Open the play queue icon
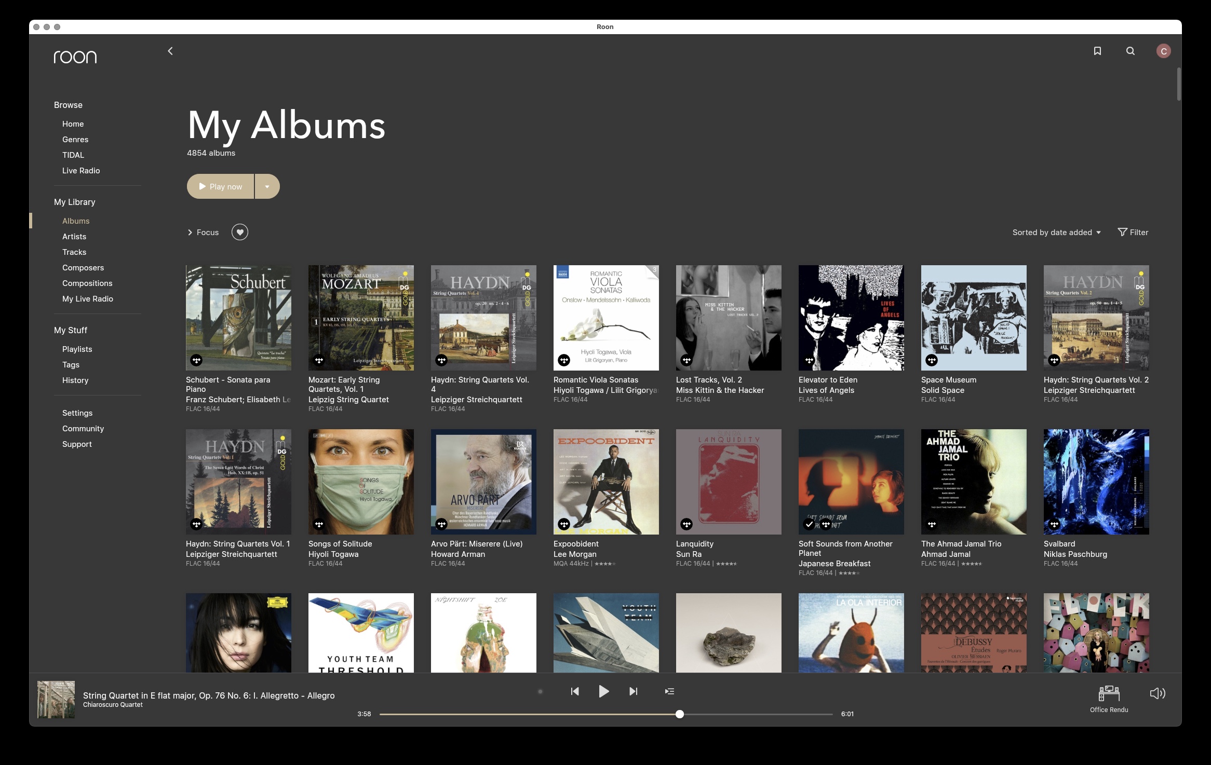 669,691
